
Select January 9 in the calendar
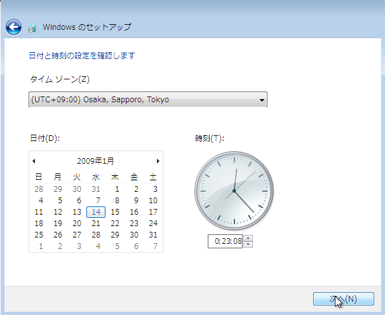(x=136, y=200)
